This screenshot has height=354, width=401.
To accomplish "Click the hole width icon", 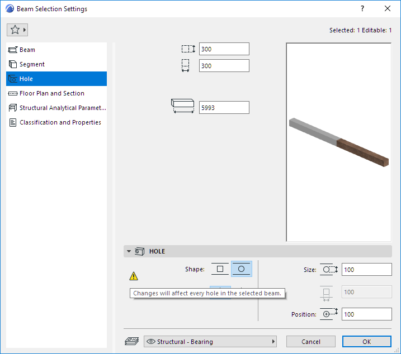I will point(326,294).
